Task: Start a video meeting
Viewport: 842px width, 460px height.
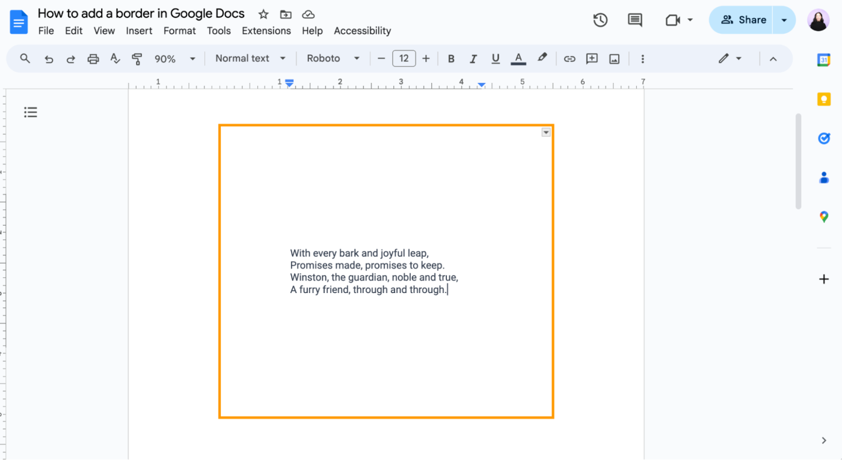Action: coord(672,20)
